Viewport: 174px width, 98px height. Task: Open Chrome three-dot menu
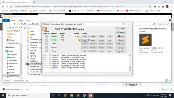[171, 7]
